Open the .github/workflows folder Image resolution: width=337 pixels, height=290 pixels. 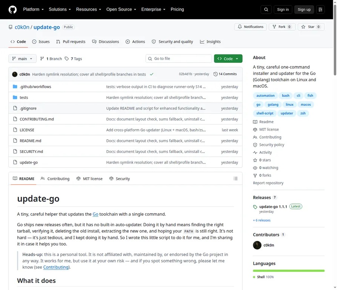coord(35,86)
